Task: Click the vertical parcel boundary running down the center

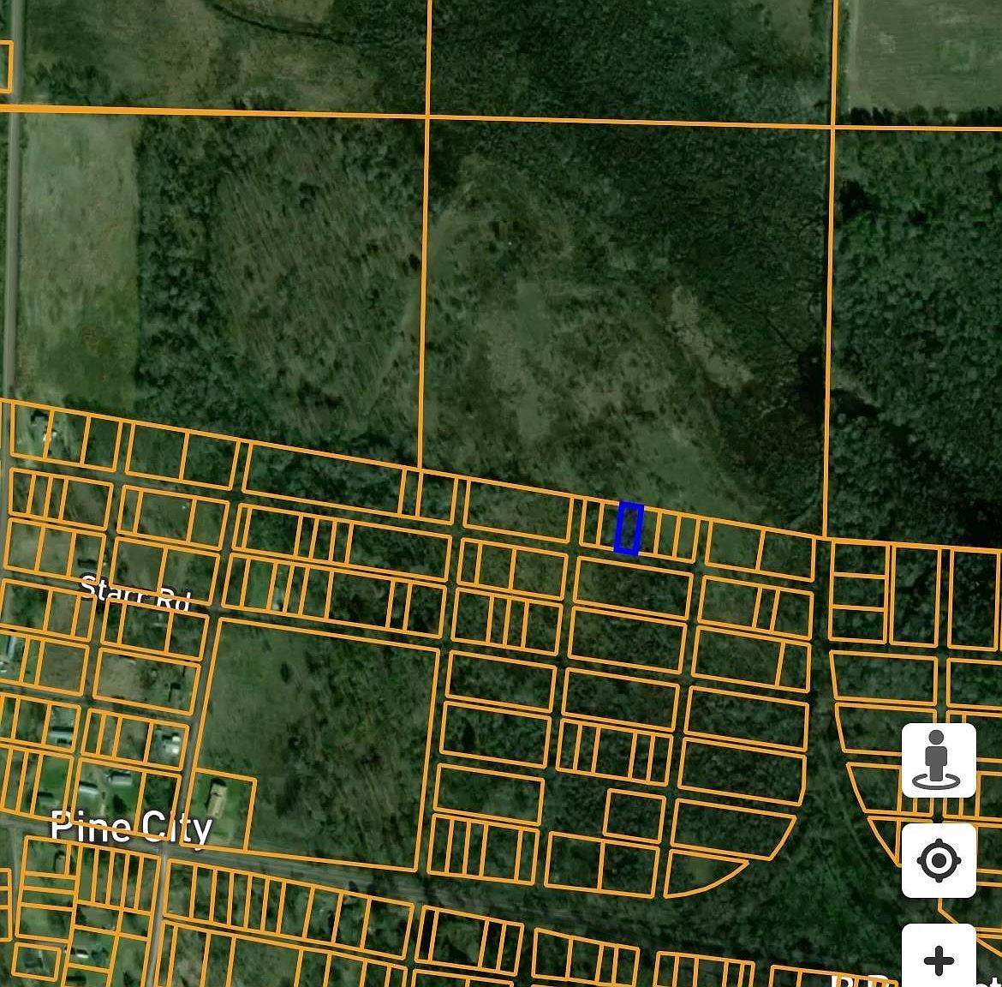Action: 424,257
